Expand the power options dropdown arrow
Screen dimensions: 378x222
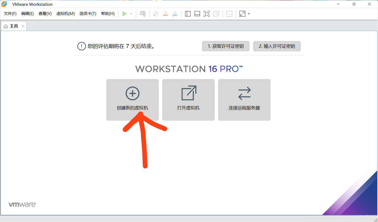[x=131, y=14]
